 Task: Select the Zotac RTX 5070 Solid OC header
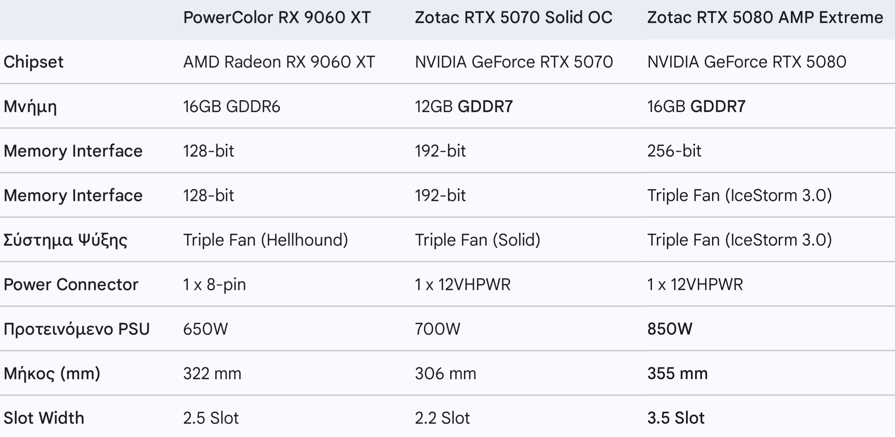(x=513, y=17)
